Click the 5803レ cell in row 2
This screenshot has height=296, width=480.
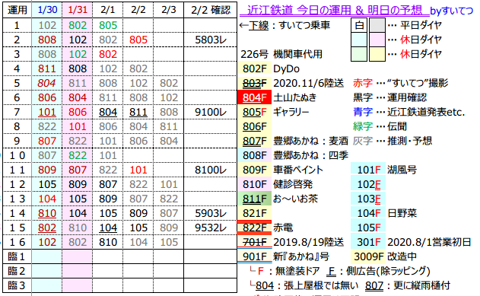tap(210, 40)
